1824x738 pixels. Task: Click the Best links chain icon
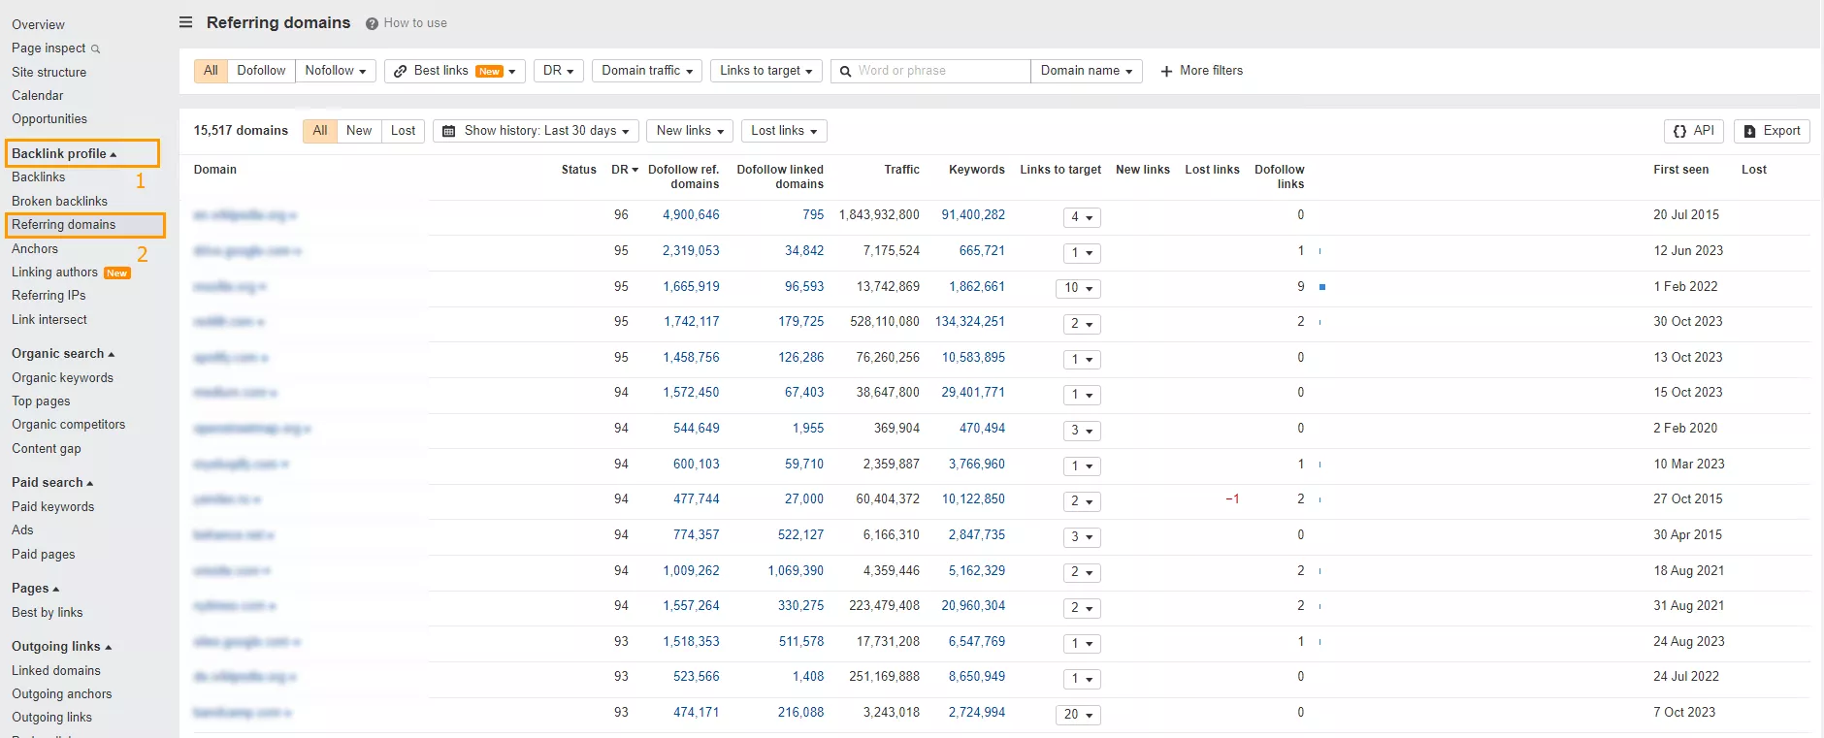(x=400, y=71)
